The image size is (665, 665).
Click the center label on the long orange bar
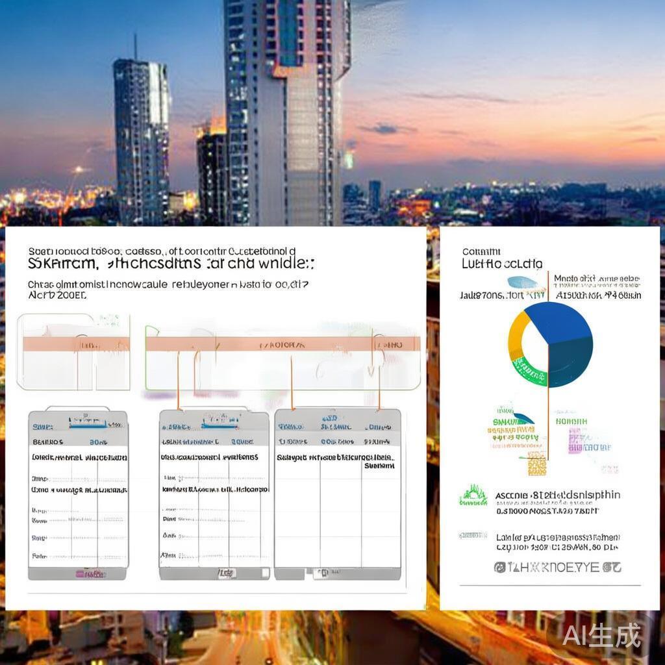[282, 345]
